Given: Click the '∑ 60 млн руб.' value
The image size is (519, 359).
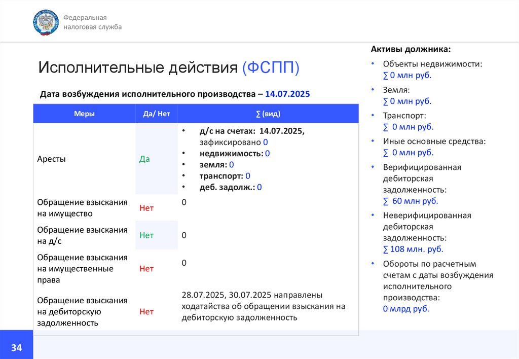Looking at the screenshot, I should (x=411, y=201).
